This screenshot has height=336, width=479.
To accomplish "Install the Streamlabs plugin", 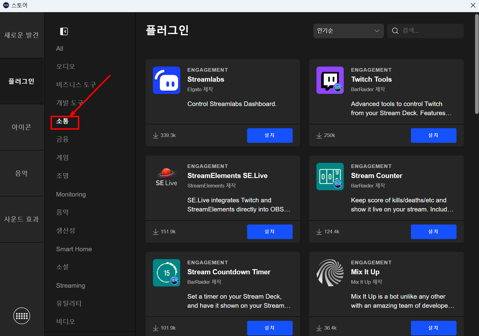I will pos(270,135).
